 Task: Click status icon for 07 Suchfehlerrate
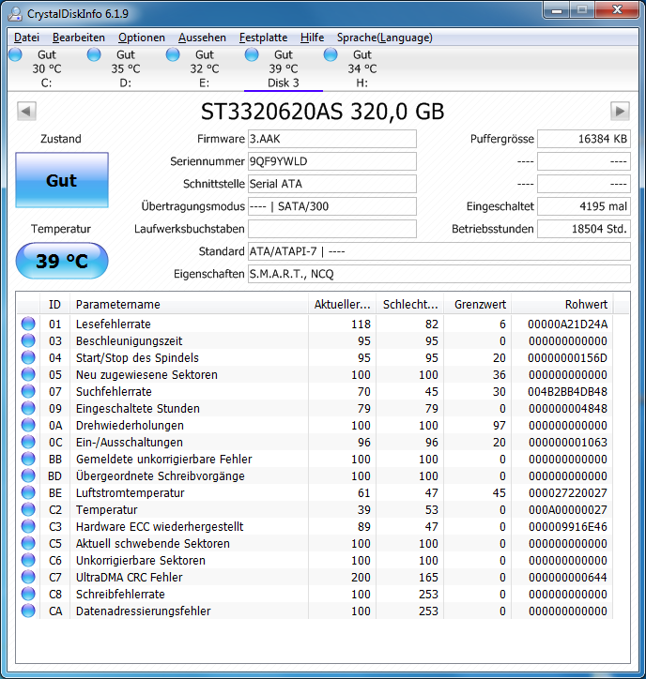pyautogui.click(x=28, y=391)
